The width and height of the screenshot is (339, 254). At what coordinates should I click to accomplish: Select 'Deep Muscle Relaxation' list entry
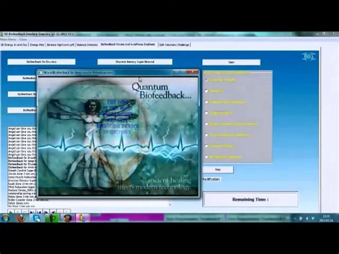click(22, 177)
